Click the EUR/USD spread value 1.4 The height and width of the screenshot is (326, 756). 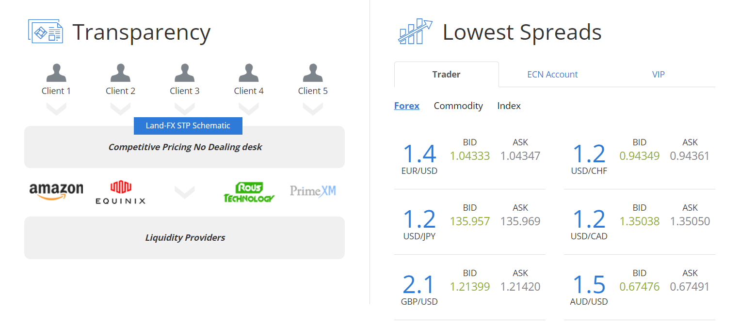419,154
